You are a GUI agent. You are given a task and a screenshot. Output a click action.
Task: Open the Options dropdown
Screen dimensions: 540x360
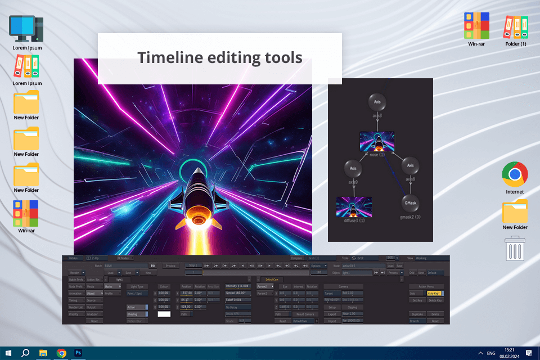point(319,266)
